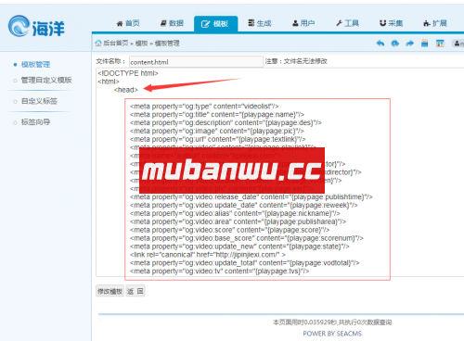The width and height of the screenshot is (464, 341).
Task: Click the og:video:release_date meta line
Action: point(251,197)
